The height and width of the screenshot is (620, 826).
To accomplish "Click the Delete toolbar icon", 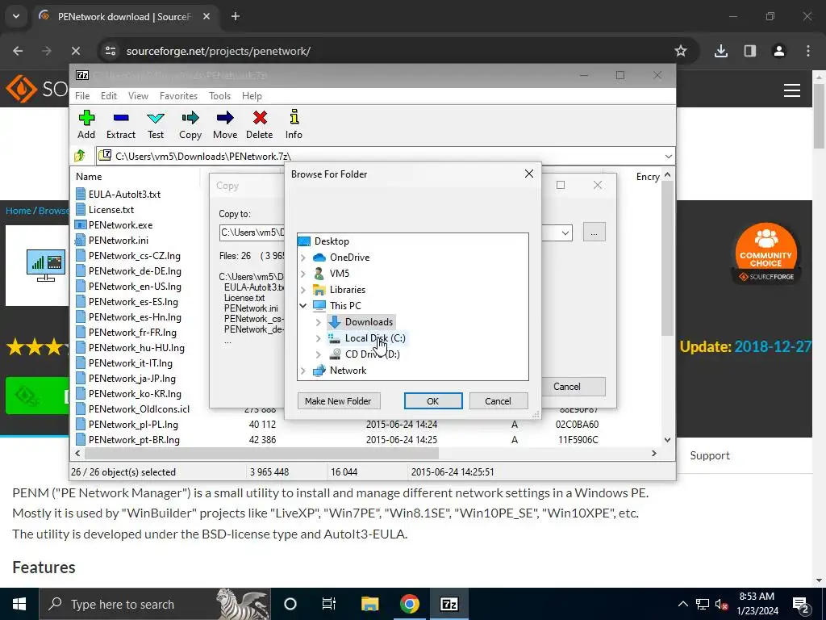I will [260, 124].
